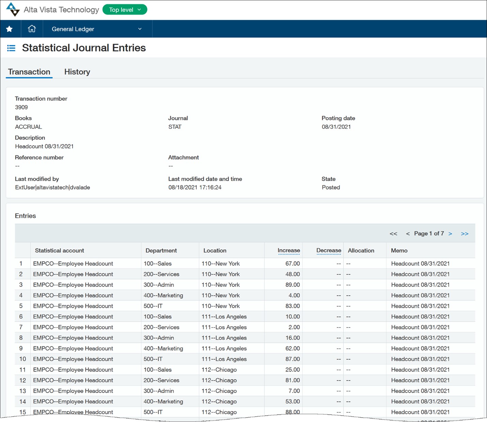The image size is (487, 422).
Task: Open the General Ledger module dropdown
Action: (x=97, y=29)
